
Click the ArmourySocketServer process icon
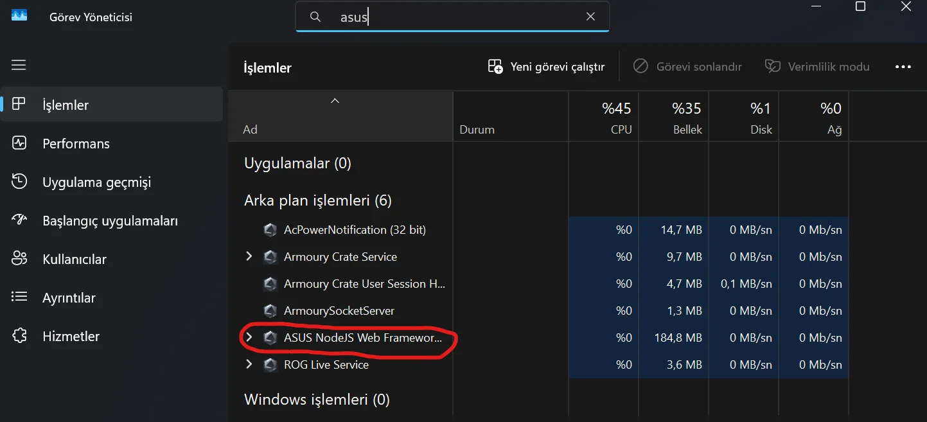(x=270, y=311)
